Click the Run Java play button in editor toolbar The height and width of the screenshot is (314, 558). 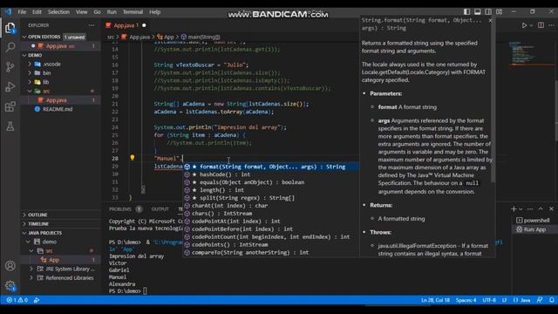pyautogui.click(x=524, y=25)
